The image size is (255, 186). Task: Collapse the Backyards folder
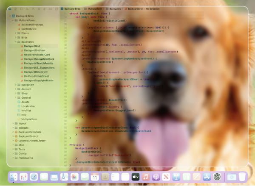pyautogui.click(x=16, y=42)
